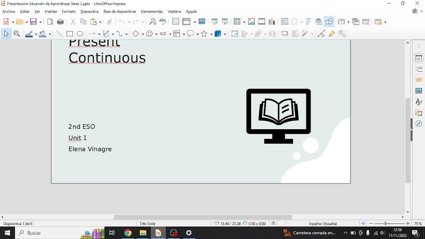Click the Insert Text Box icon
The width and height of the screenshot is (425, 239).
pyautogui.click(x=285, y=22)
